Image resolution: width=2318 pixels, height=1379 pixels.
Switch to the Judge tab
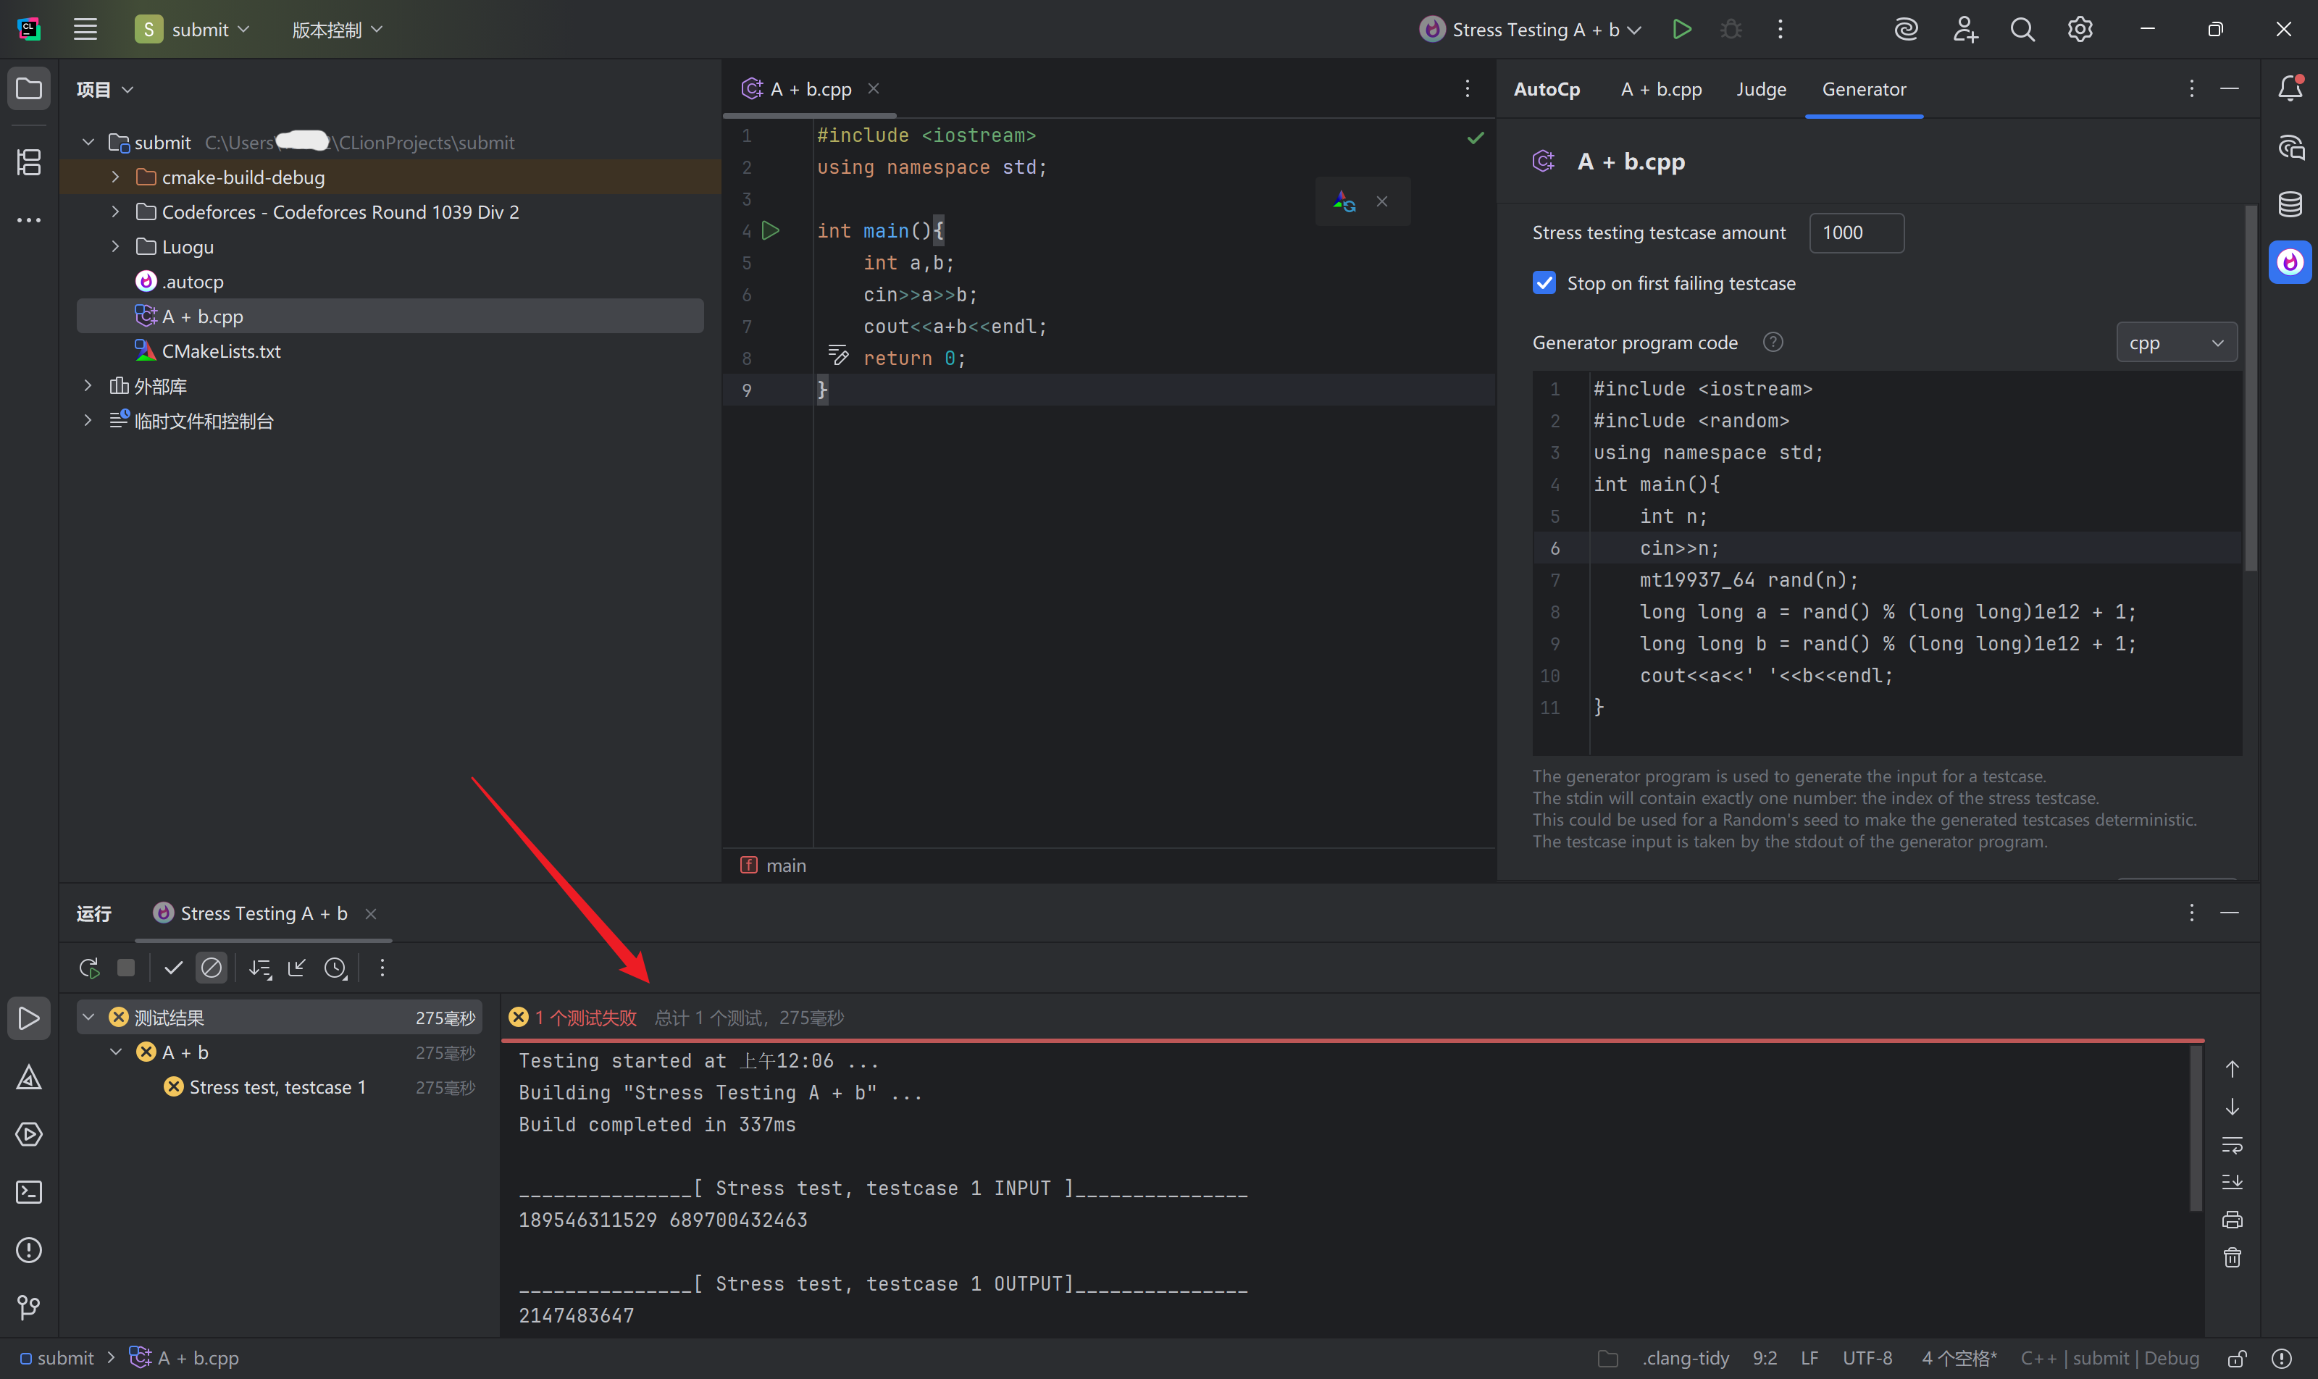[x=1760, y=89]
